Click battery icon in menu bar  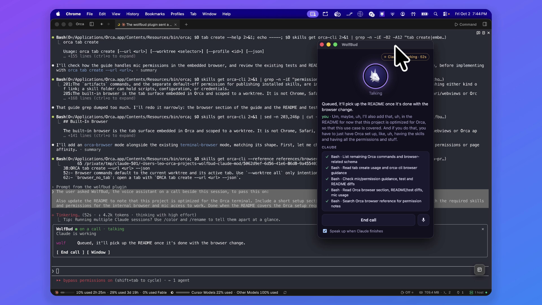pos(425,14)
